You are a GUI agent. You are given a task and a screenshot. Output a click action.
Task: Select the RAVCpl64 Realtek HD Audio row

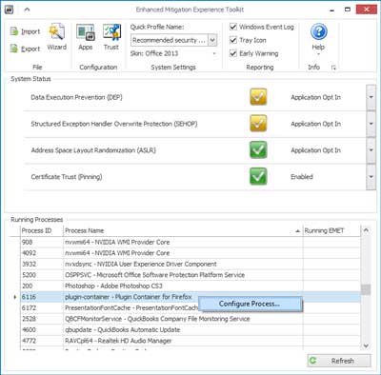pos(190,341)
